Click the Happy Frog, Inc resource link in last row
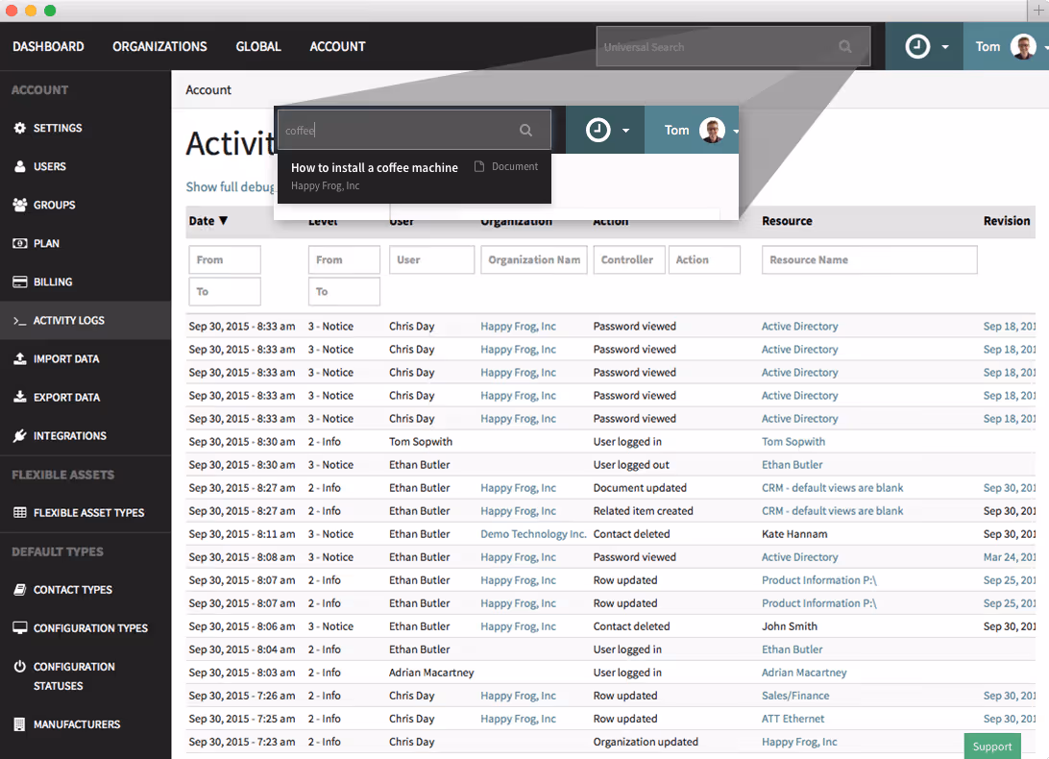Image resolution: width=1049 pixels, height=759 pixels. tap(799, 742)
